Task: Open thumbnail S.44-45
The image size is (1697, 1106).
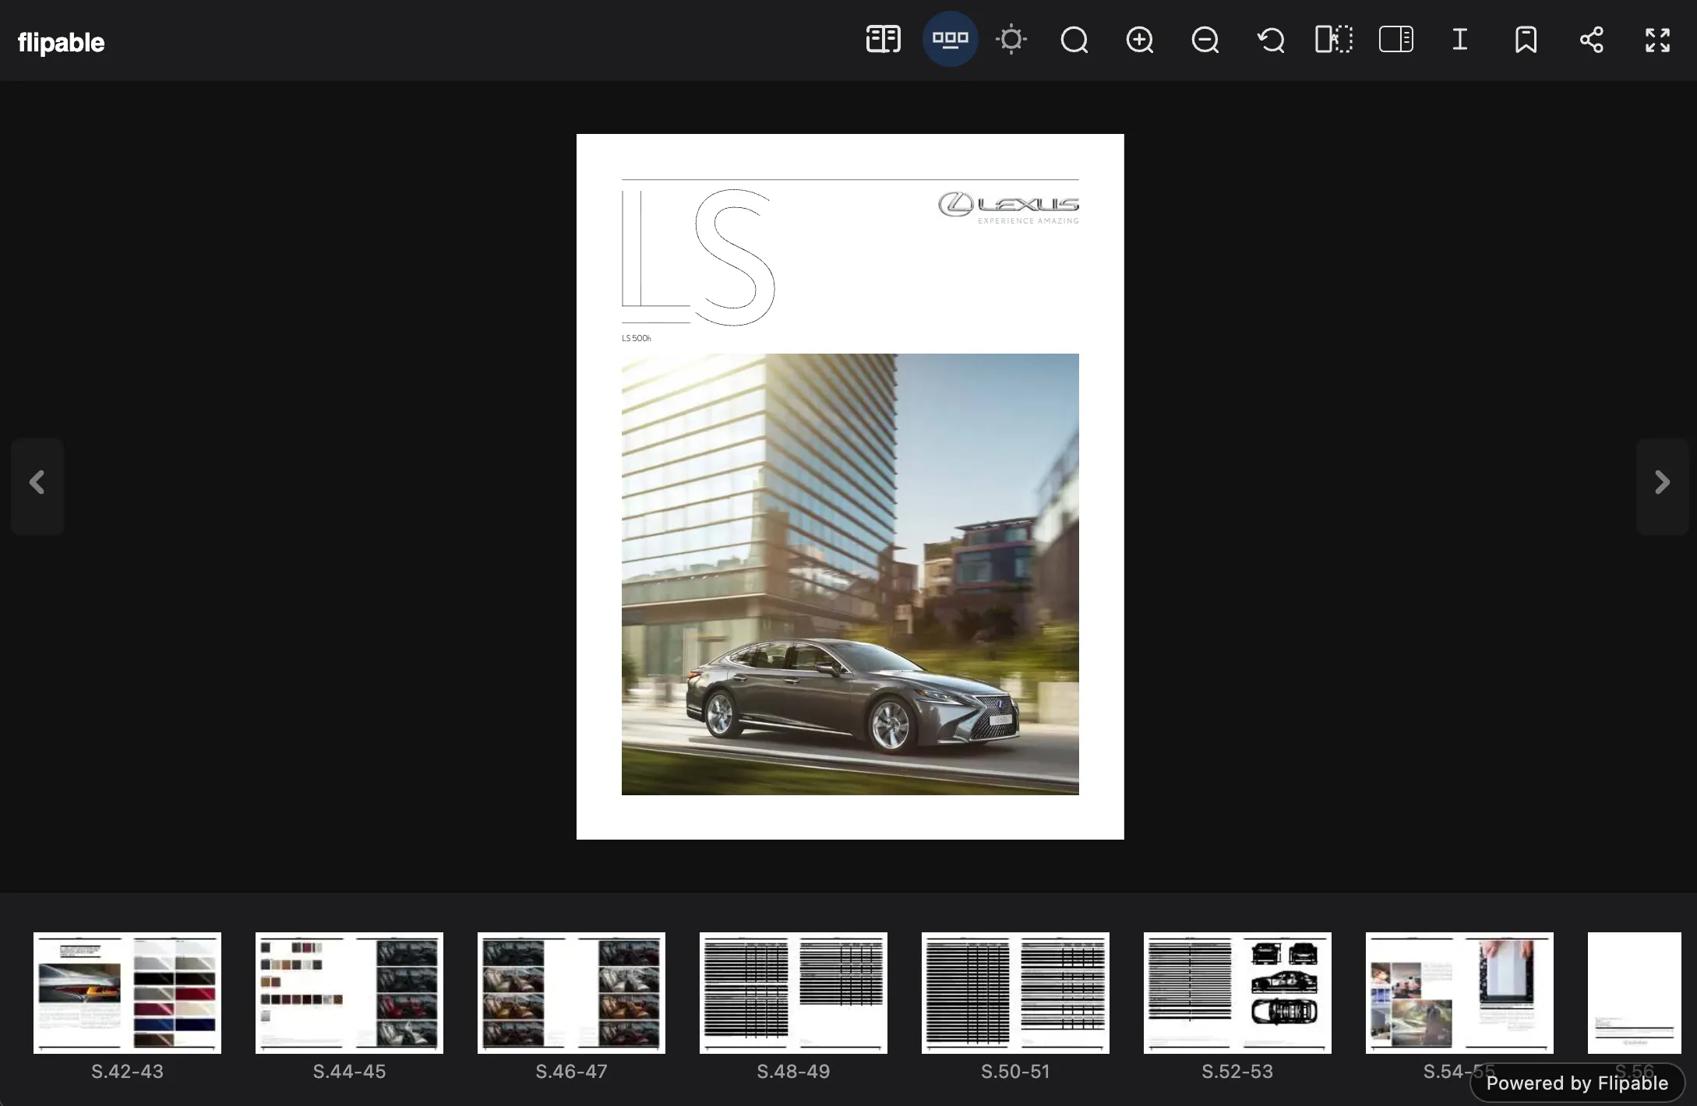Action: (349, 993)
